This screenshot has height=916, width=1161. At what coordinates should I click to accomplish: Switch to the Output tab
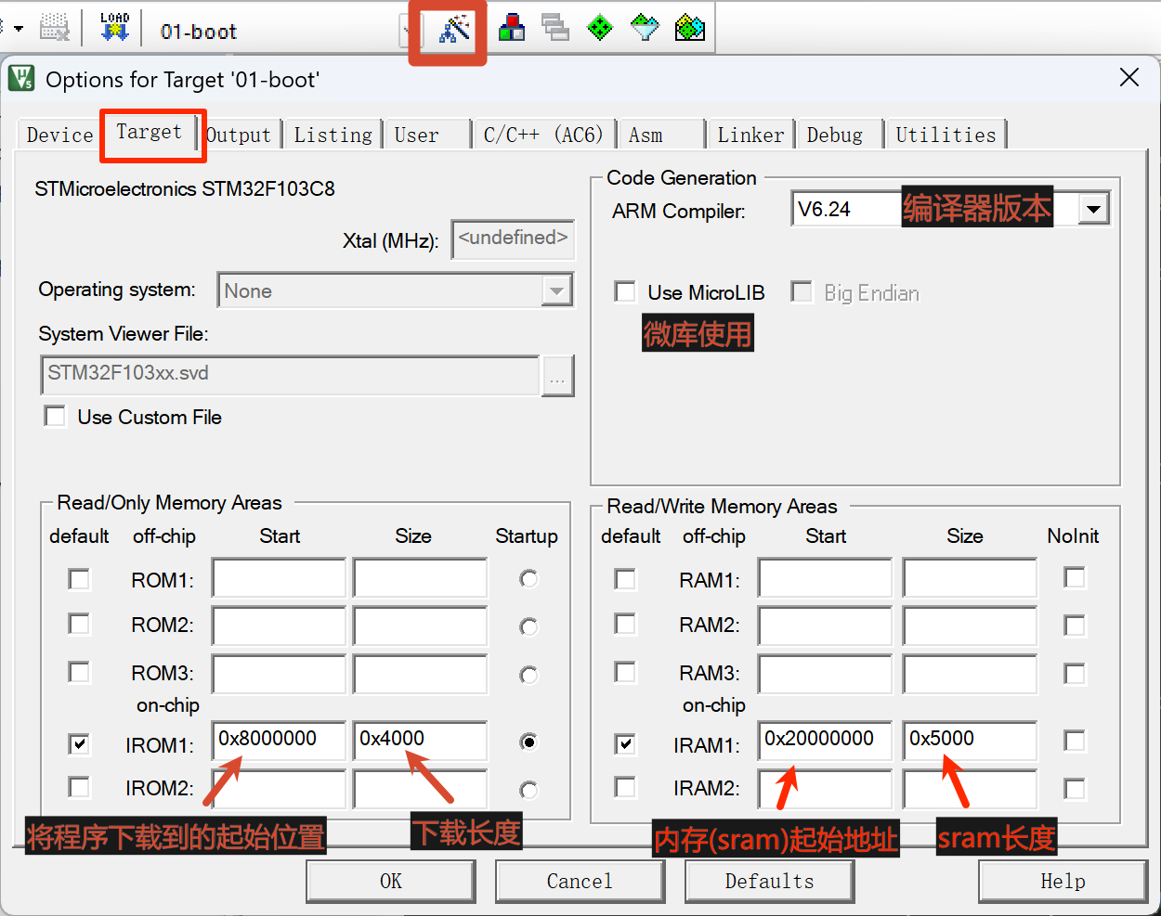(x=239, y=135)
